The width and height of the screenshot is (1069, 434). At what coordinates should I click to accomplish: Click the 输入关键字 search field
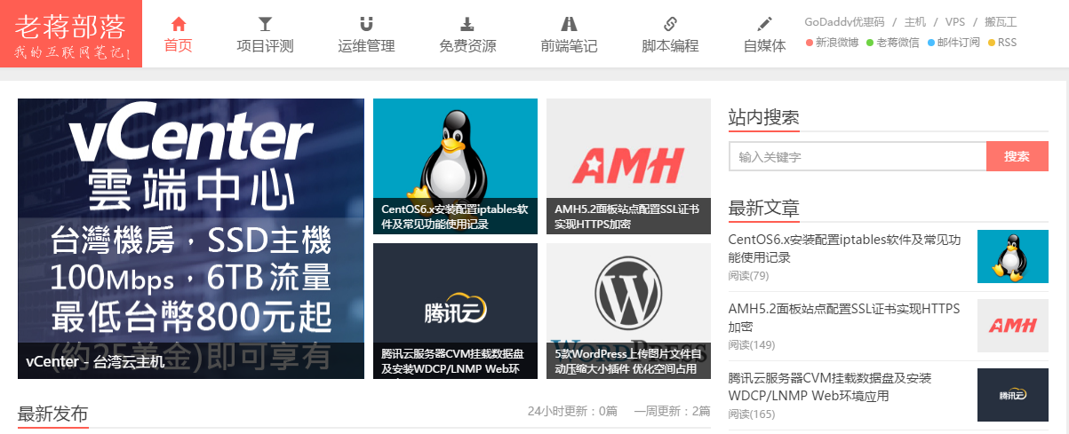[858, 156]
